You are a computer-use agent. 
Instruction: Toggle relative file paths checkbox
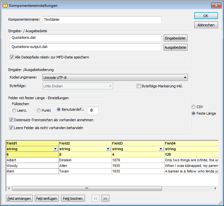12,57
